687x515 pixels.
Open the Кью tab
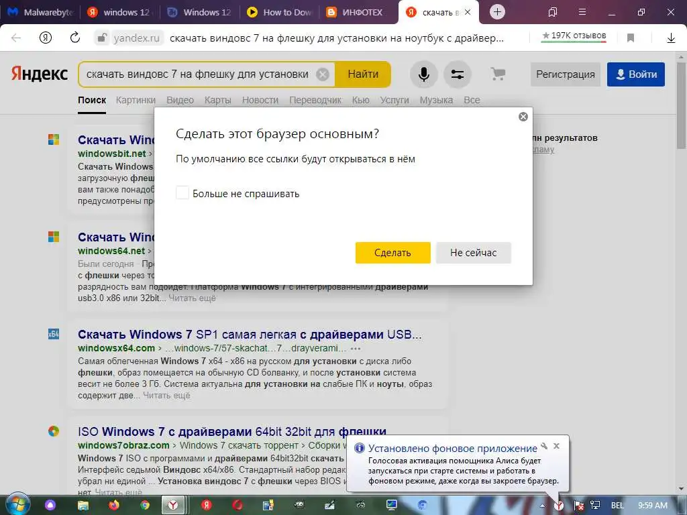point(360,100)
